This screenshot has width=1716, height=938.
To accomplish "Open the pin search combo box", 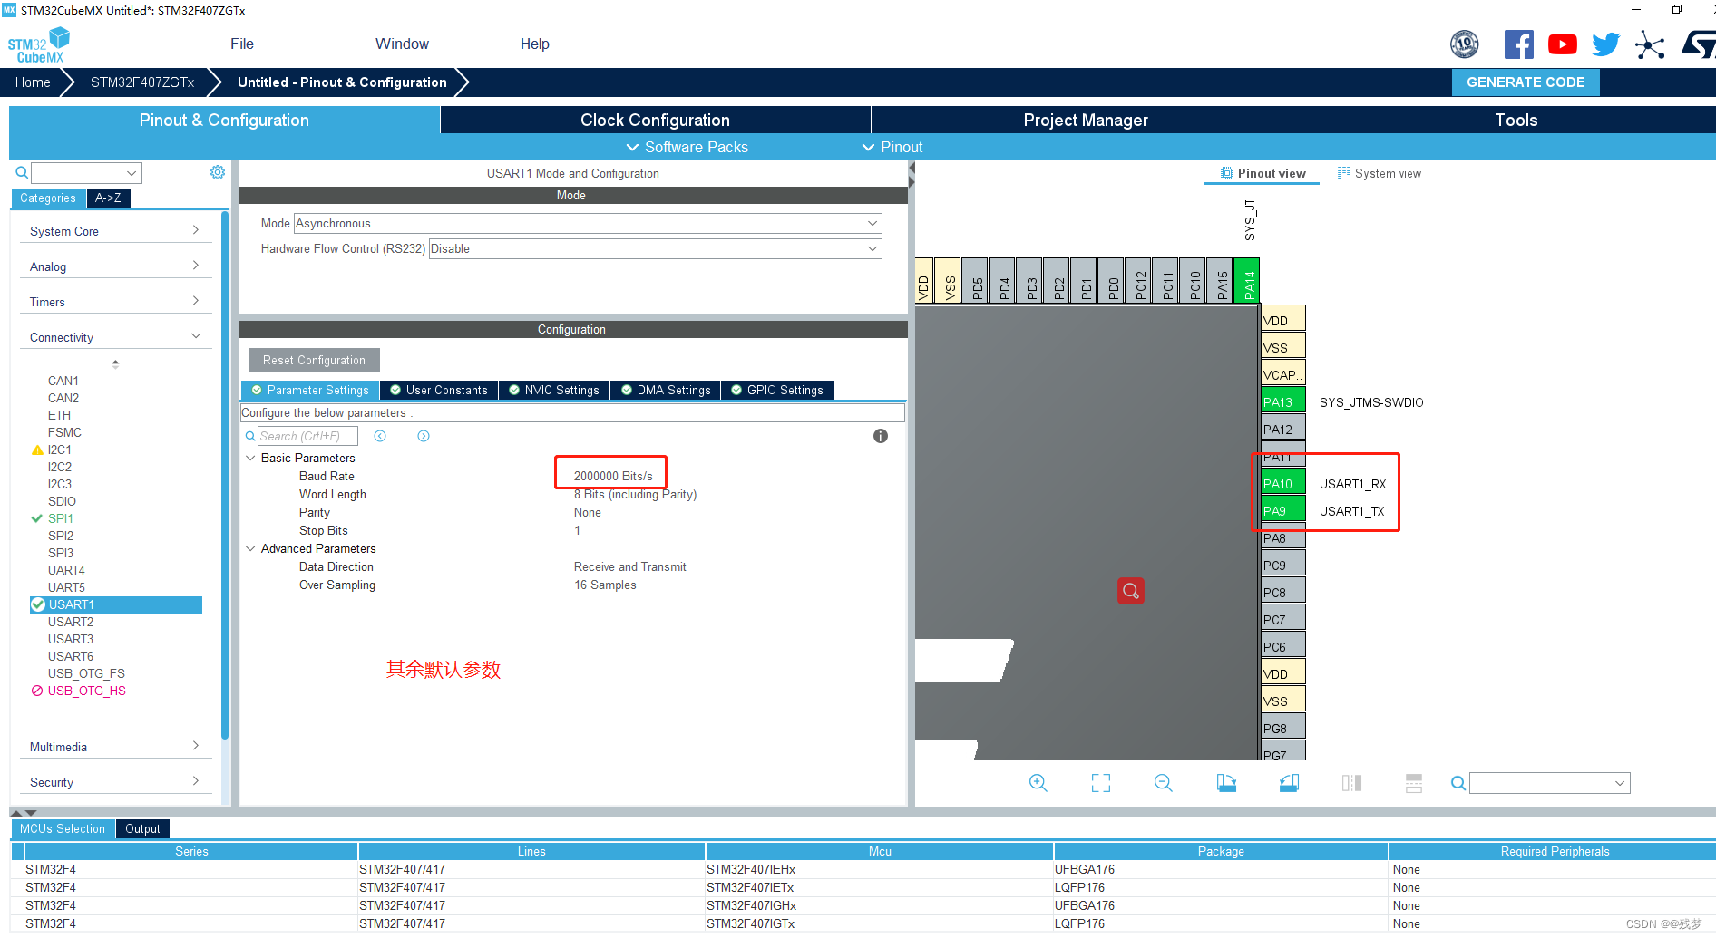I will [x=1549, y=783].
